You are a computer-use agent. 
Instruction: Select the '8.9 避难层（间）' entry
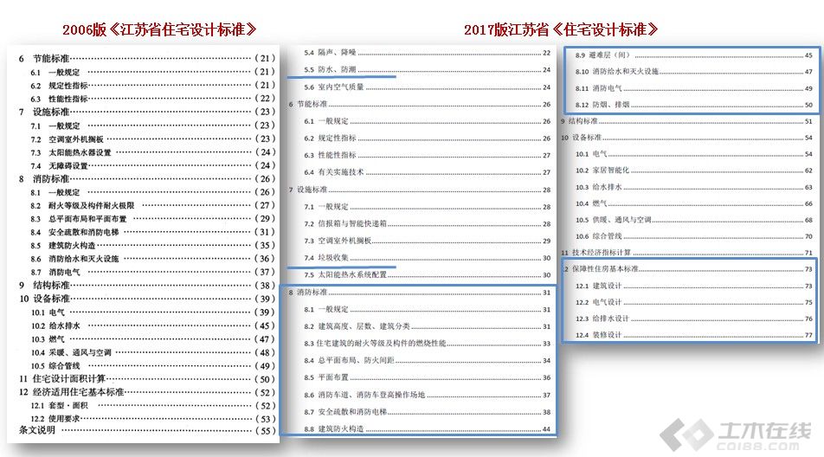point(602,55)
